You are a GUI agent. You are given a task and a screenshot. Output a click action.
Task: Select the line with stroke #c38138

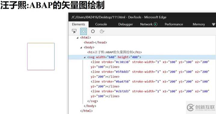point(150,64)
